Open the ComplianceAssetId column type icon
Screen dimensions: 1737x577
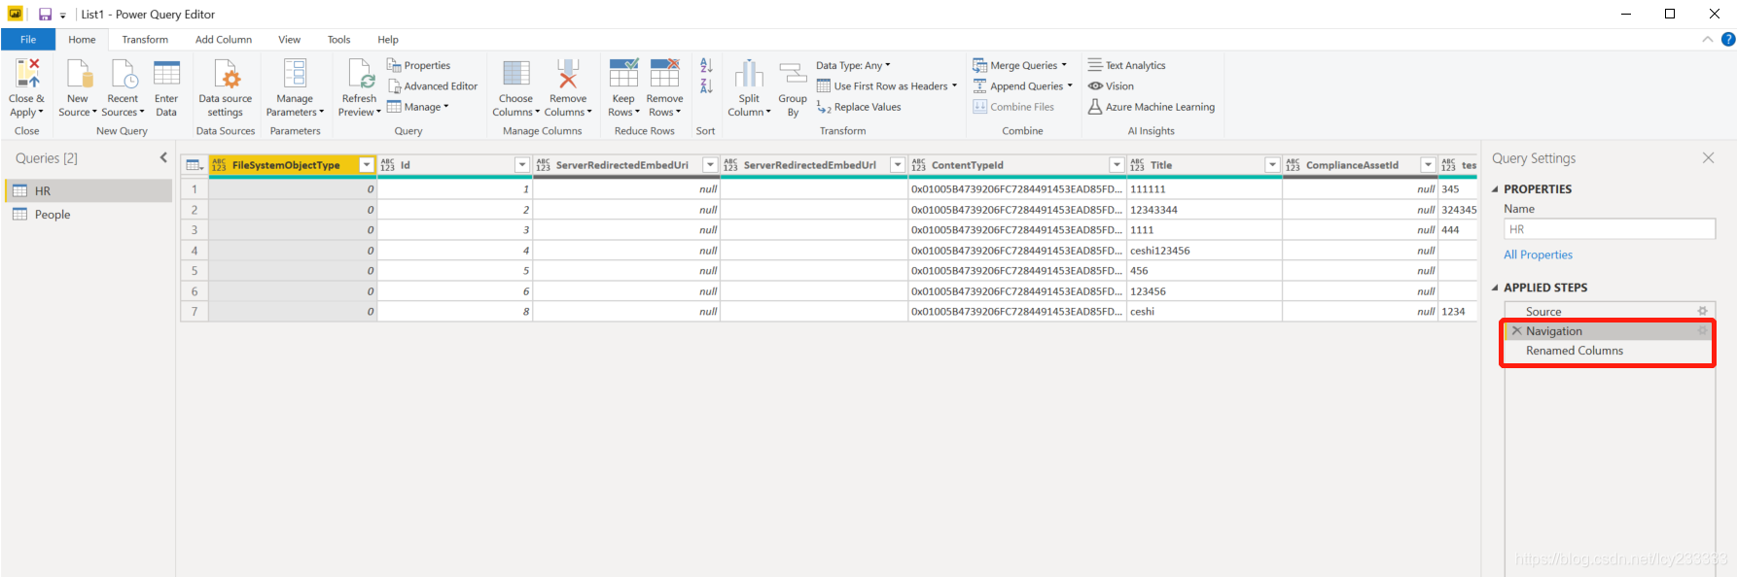(1293, 165)
